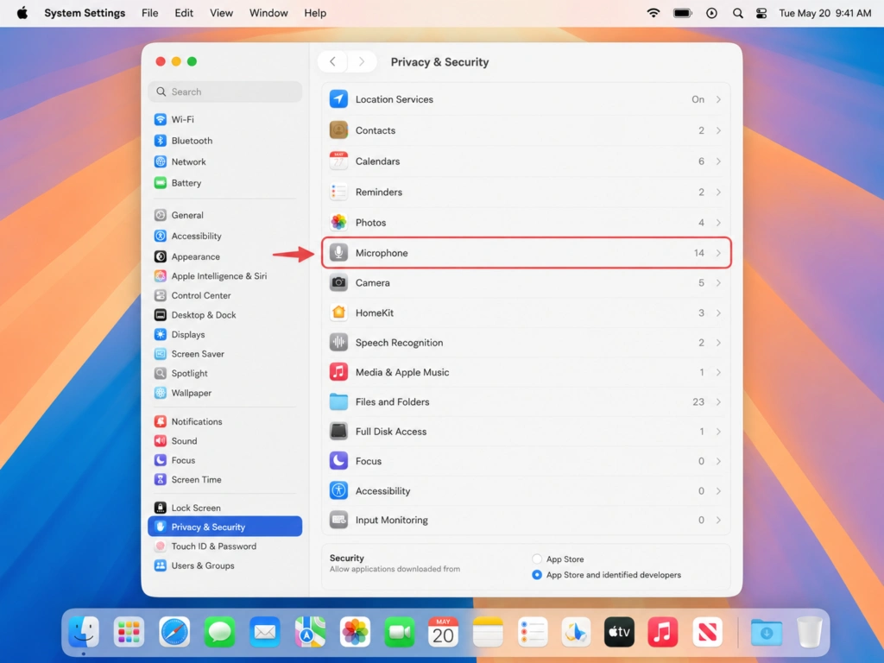Open the View menu
The height and width of the screenshot is (663, 884).
[222, 13]
